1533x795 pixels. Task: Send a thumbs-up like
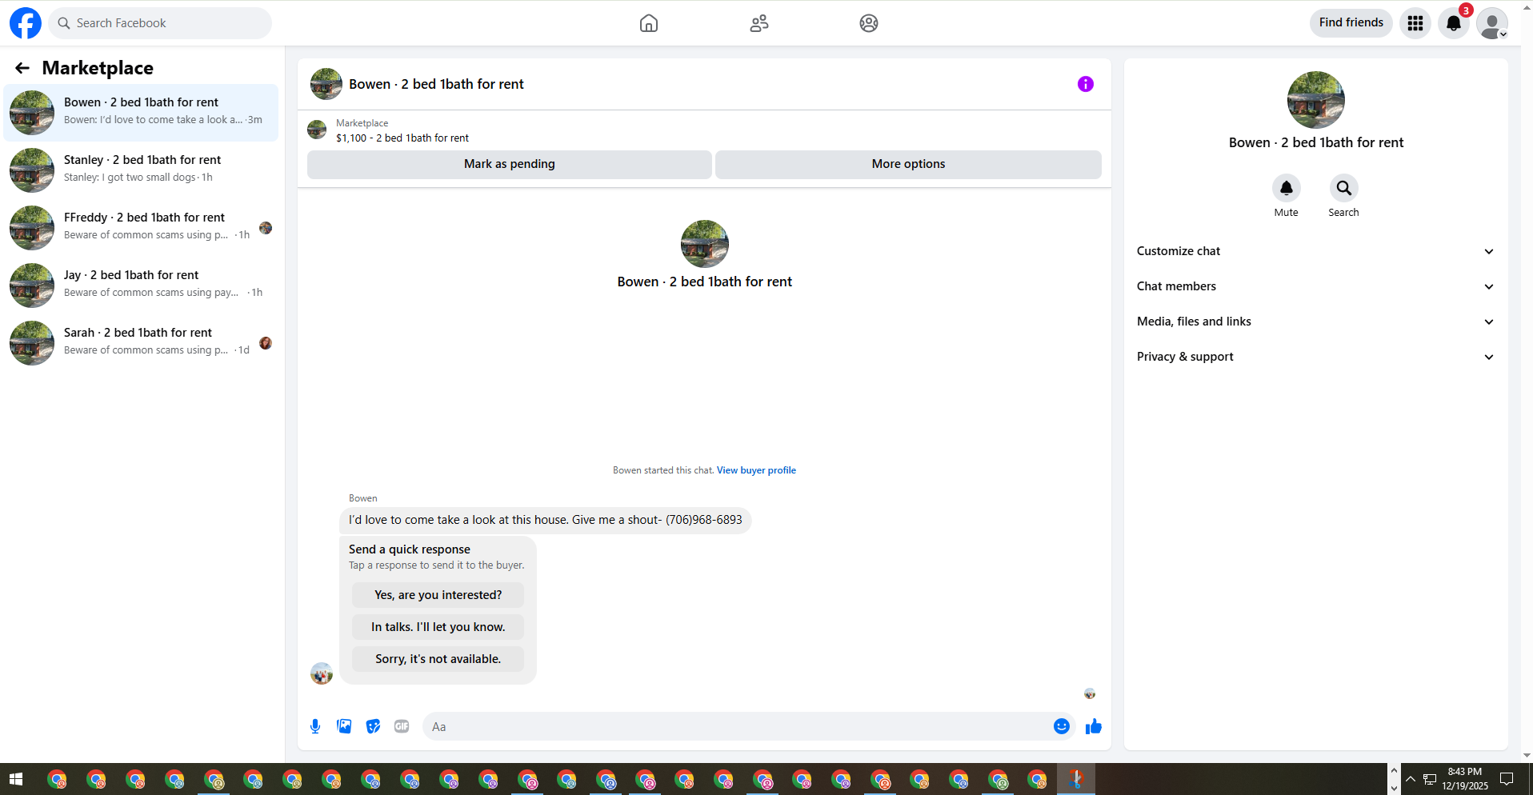coord(1094,726)
